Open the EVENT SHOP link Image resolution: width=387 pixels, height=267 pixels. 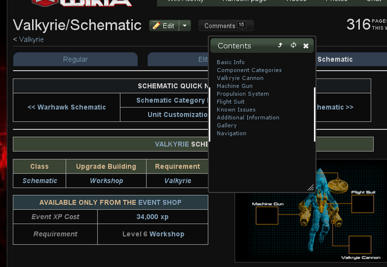[x=160, y=202]
